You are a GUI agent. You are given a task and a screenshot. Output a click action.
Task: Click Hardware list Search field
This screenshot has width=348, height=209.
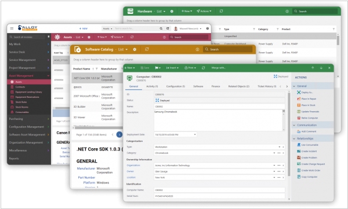click(315, 11)
